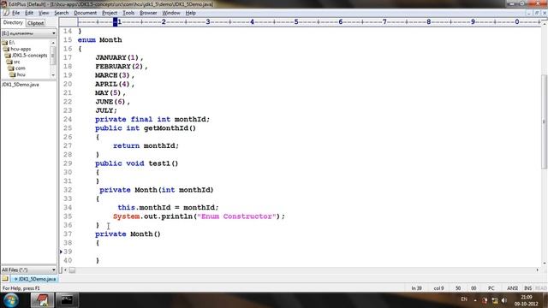The height and width of the screenshot is (308, 548).
Task: Open the Browser menu
Action: 148,13
